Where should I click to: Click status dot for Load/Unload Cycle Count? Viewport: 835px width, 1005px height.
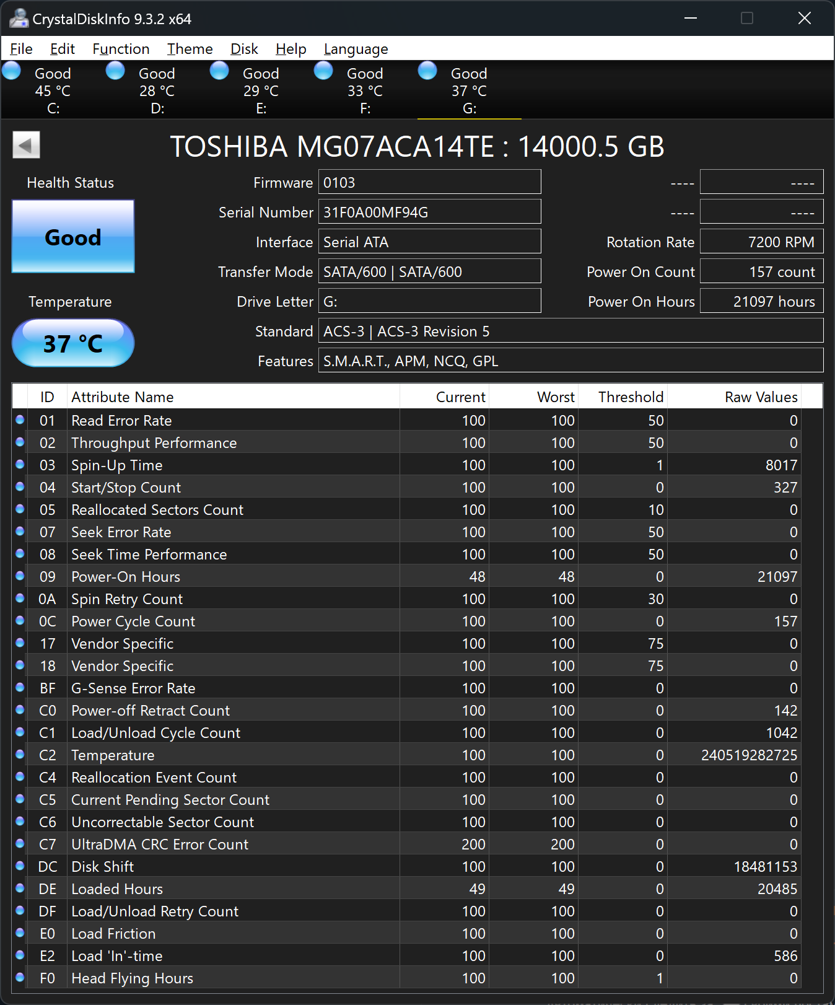click(20, 732)
